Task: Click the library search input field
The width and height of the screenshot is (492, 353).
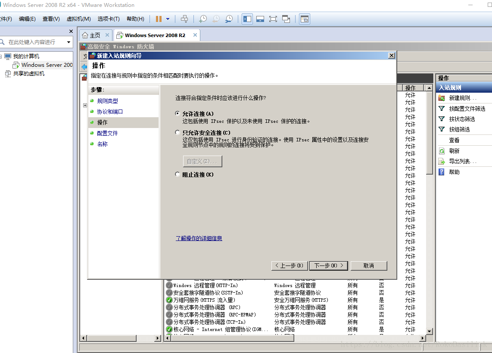Action: pyautogui.click(x=32, y=42)
